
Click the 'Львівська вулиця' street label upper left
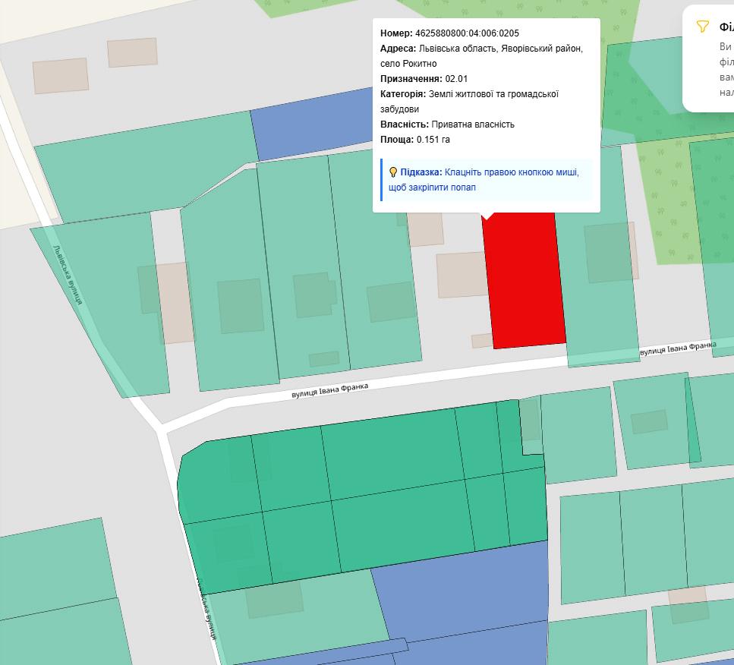pyautogui.click(x=68, y=275)
